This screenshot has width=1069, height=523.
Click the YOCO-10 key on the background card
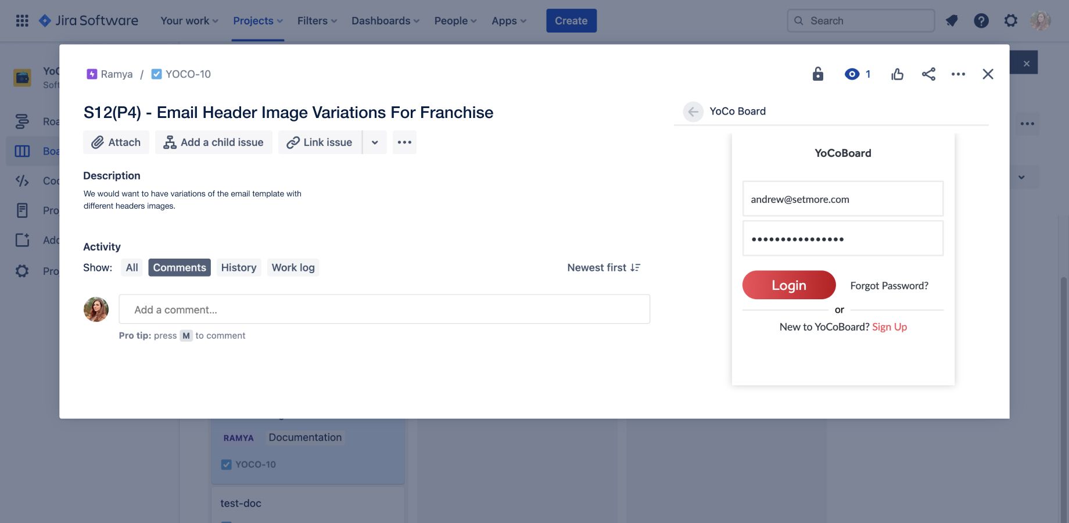click(x=256, y=464)
